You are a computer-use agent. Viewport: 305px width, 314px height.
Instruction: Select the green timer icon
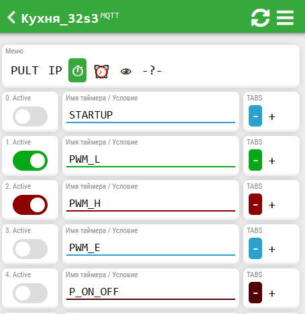(x=77, y=70)
